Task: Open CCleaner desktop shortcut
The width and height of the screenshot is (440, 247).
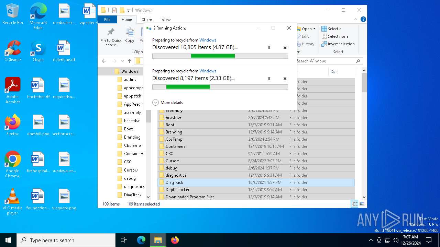Action: point(12,51)
